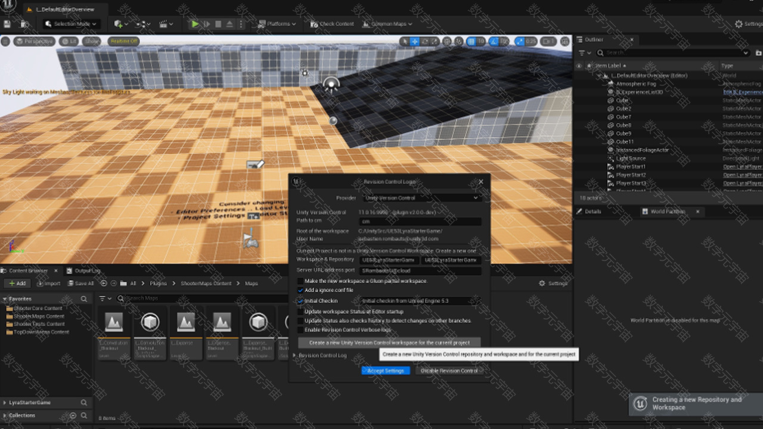Enable the Gluon partial workspace checkbox
This screenshot has width=763, height=429.
click(x=300, y=281)
